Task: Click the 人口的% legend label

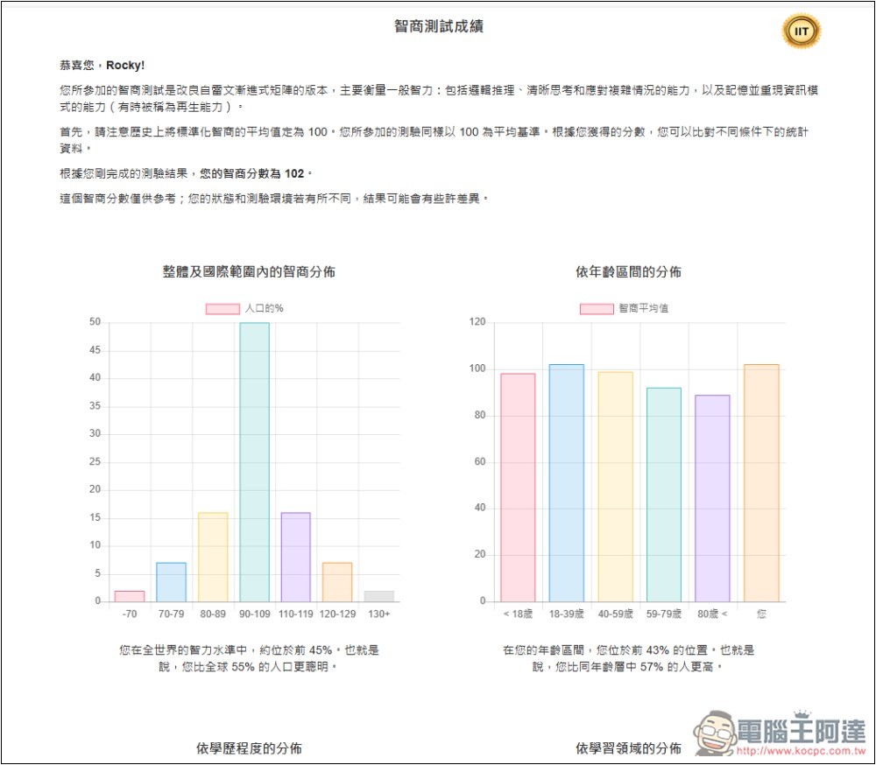Action: point(265,308)
